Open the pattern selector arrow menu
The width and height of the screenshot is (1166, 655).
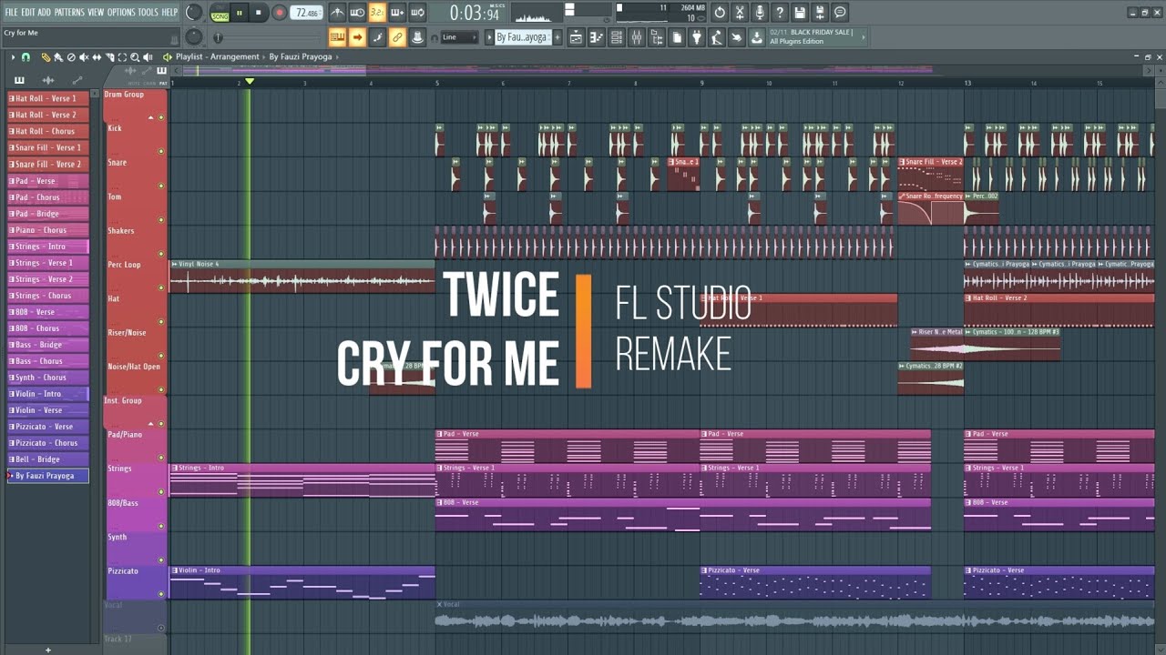pos(489,37)
